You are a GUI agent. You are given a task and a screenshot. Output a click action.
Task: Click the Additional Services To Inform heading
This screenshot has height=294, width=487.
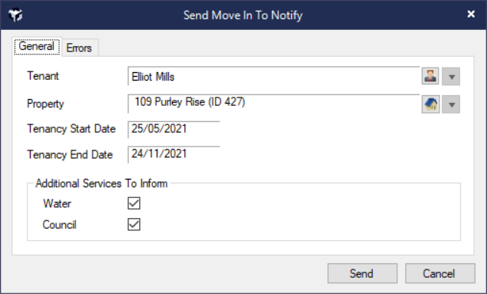101,183
